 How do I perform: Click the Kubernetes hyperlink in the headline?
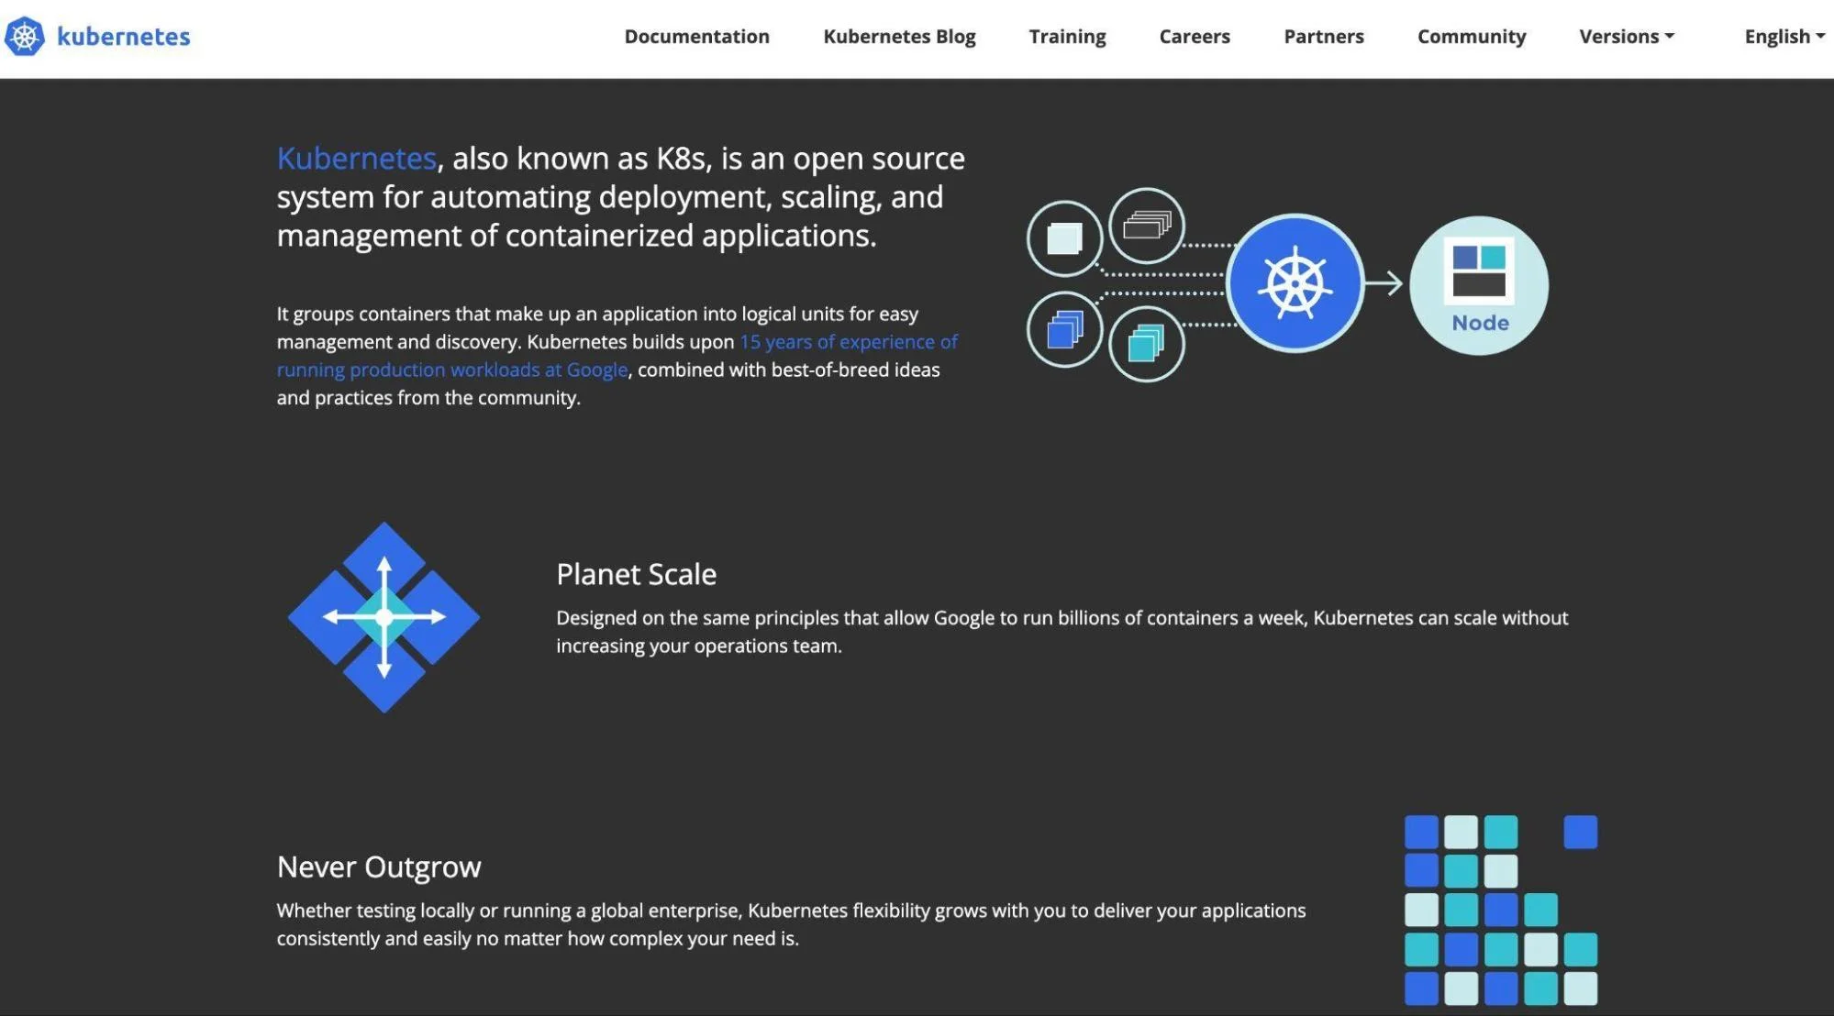click(356, 158)
